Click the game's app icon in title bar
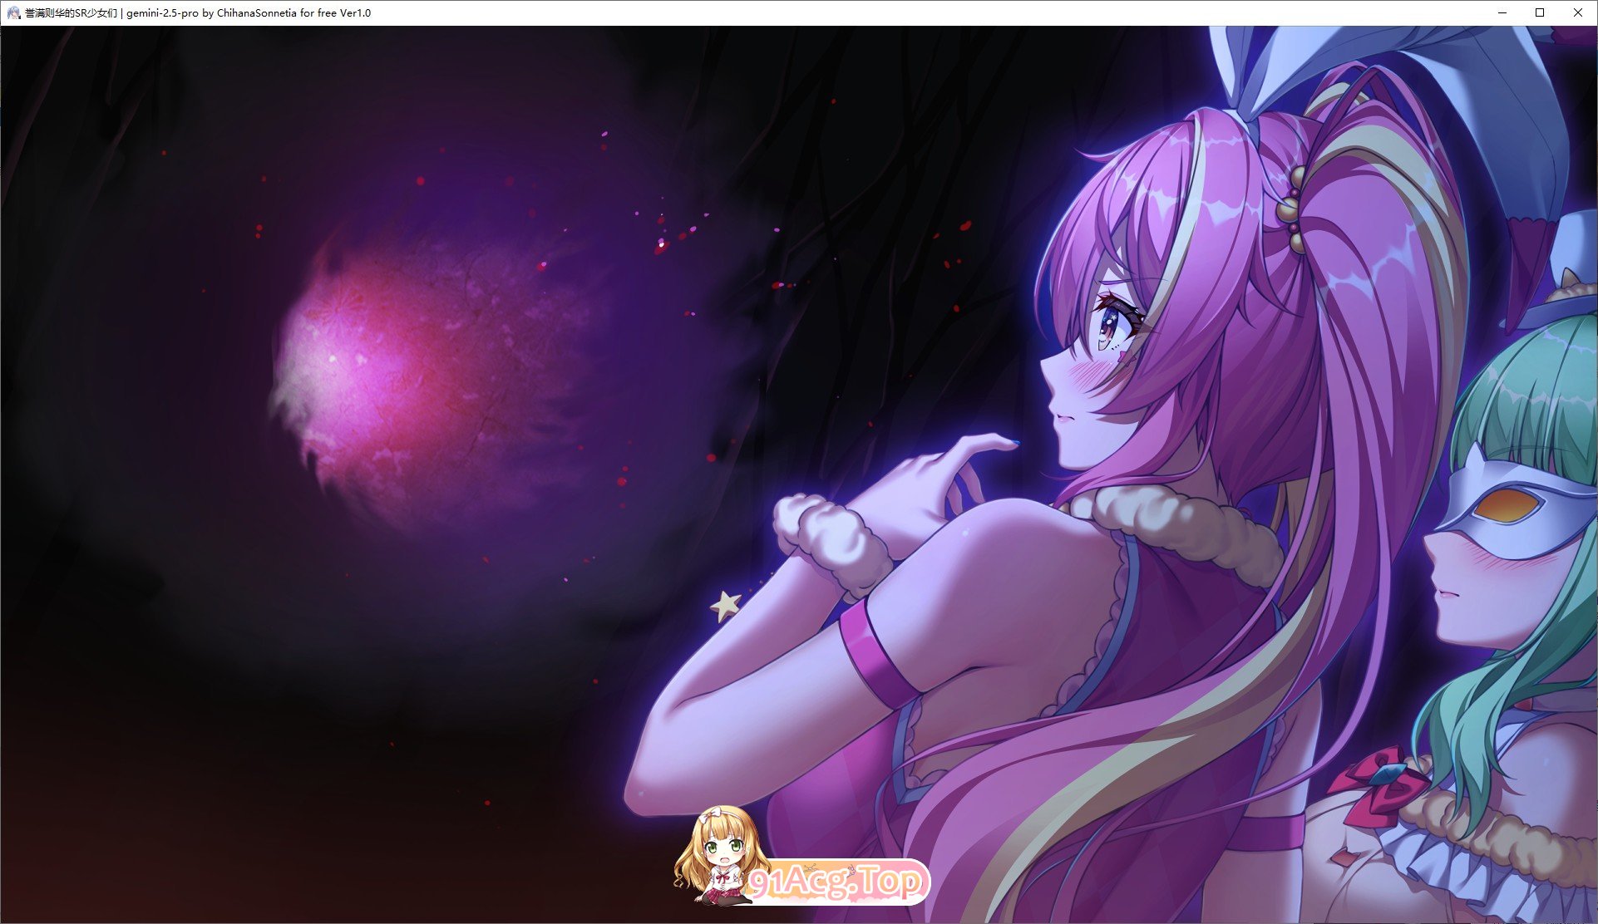 coord(13,13)
